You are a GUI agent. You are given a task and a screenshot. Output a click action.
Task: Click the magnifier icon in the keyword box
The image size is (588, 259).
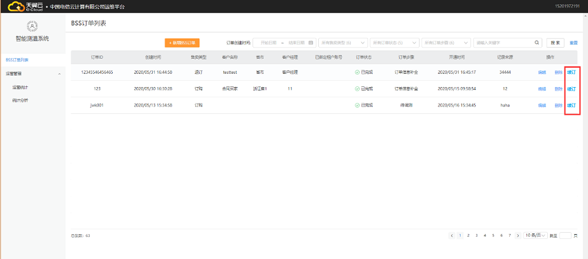pos(537,43)
